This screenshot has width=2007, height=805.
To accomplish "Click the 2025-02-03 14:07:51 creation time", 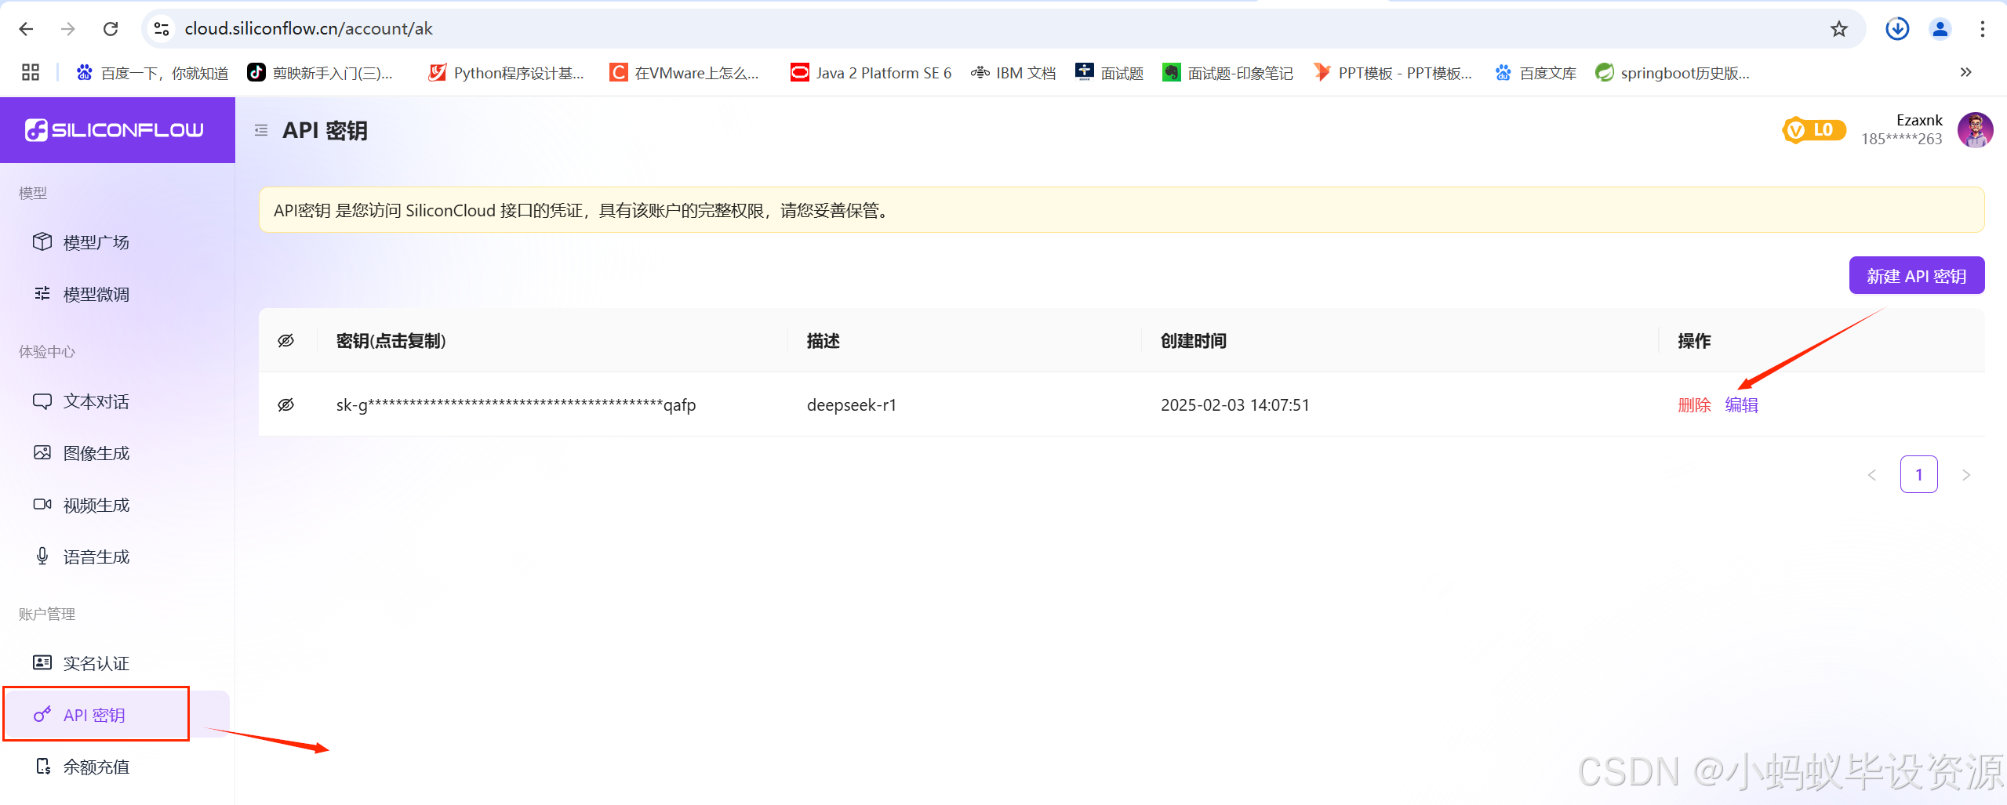I will click(x=1234, y=405).
